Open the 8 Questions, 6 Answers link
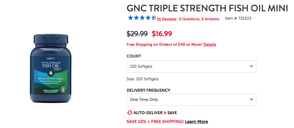294x128 pixels. point(199,19)
